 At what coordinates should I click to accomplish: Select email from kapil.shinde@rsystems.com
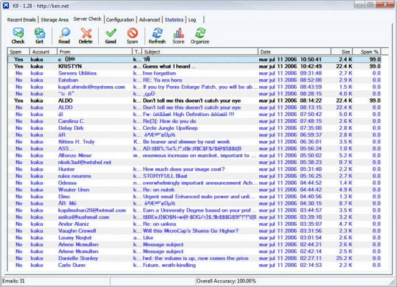click(194, 87)
